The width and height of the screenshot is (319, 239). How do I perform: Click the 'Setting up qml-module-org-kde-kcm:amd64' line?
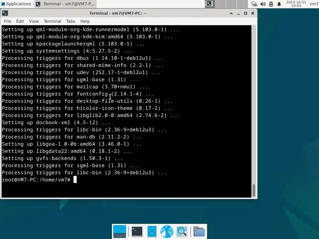87,37
